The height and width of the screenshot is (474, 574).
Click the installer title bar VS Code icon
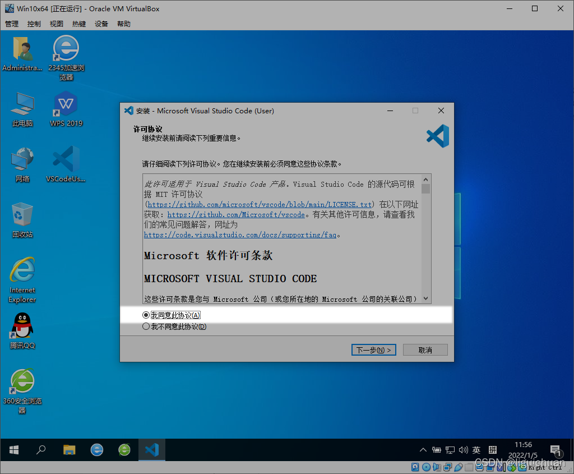pos(129,111)
